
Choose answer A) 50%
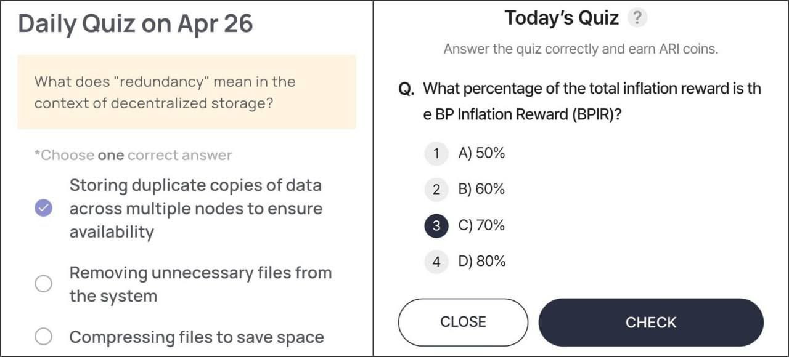point(482,153)
